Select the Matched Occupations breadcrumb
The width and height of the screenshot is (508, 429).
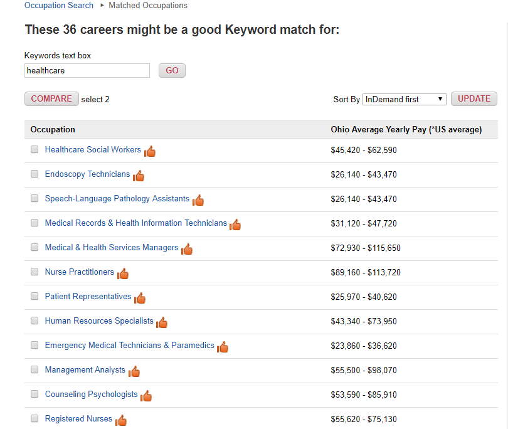(148, 6)
